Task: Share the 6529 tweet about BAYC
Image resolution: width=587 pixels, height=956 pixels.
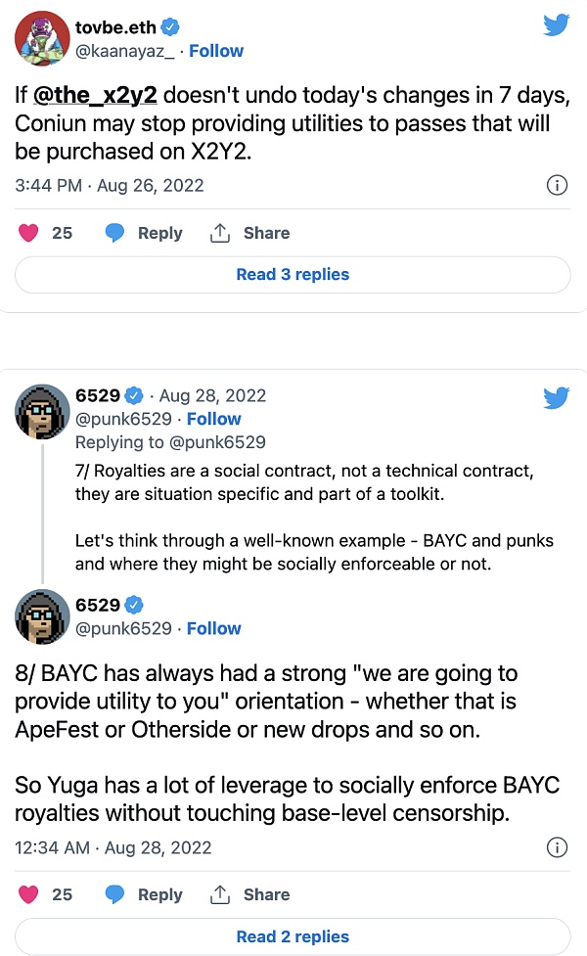Action: click(249, 894)
